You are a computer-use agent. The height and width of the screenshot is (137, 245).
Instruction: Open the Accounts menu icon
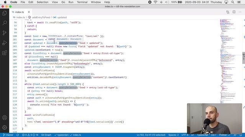pyautogui.click(x=5, y=118)
